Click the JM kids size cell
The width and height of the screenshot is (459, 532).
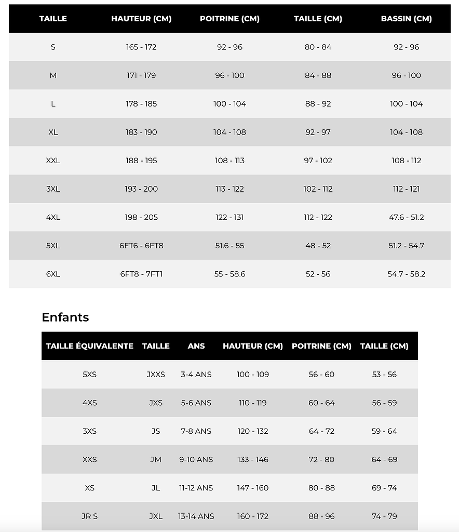(x=156, y=460)
